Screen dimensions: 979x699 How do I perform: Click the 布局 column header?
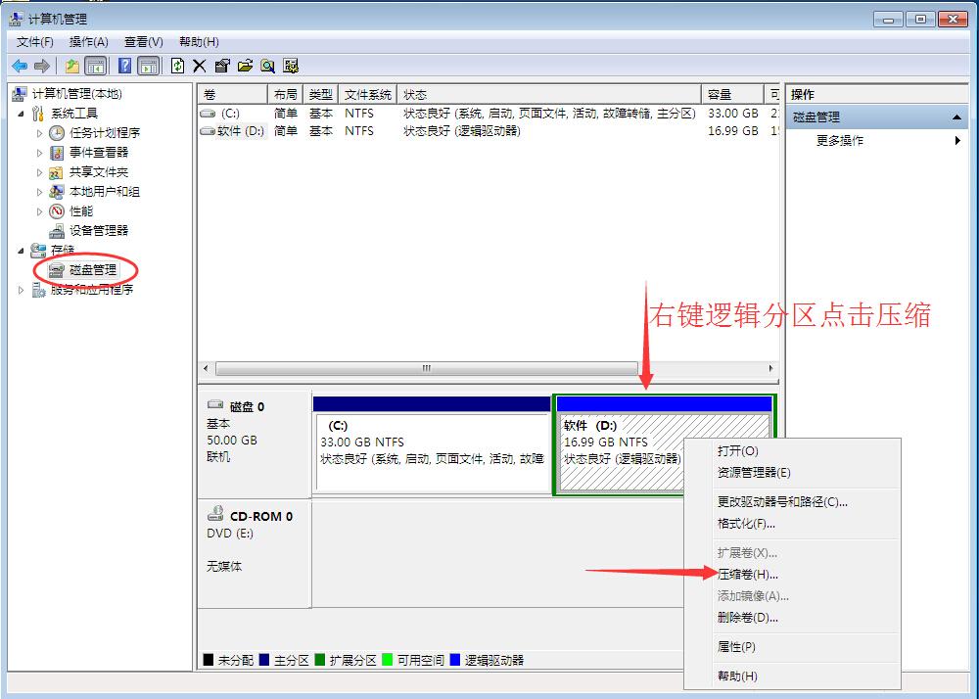click(x=285, y=94)
